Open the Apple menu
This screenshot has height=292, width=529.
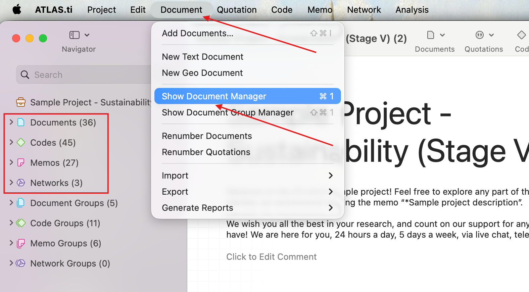(x=17, y=9)
